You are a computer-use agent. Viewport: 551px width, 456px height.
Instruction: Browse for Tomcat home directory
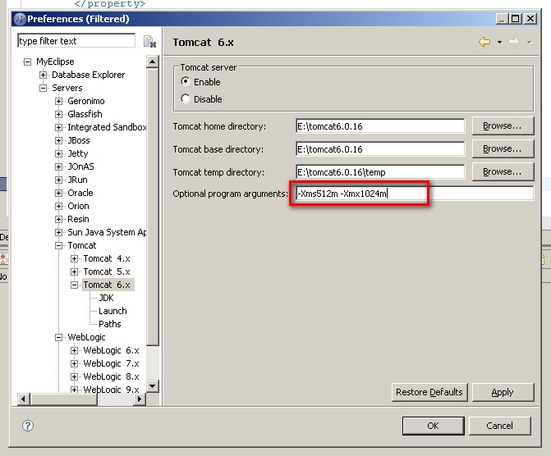coord(503,125)
